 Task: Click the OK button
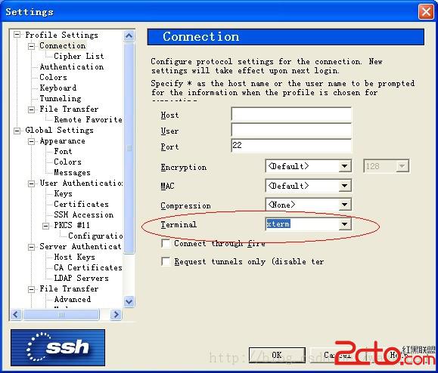click(x=277, y=355)
